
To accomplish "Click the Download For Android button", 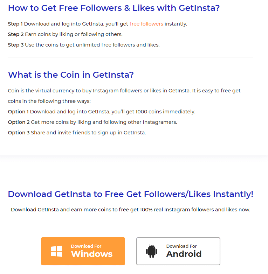I will pos(178,251).
